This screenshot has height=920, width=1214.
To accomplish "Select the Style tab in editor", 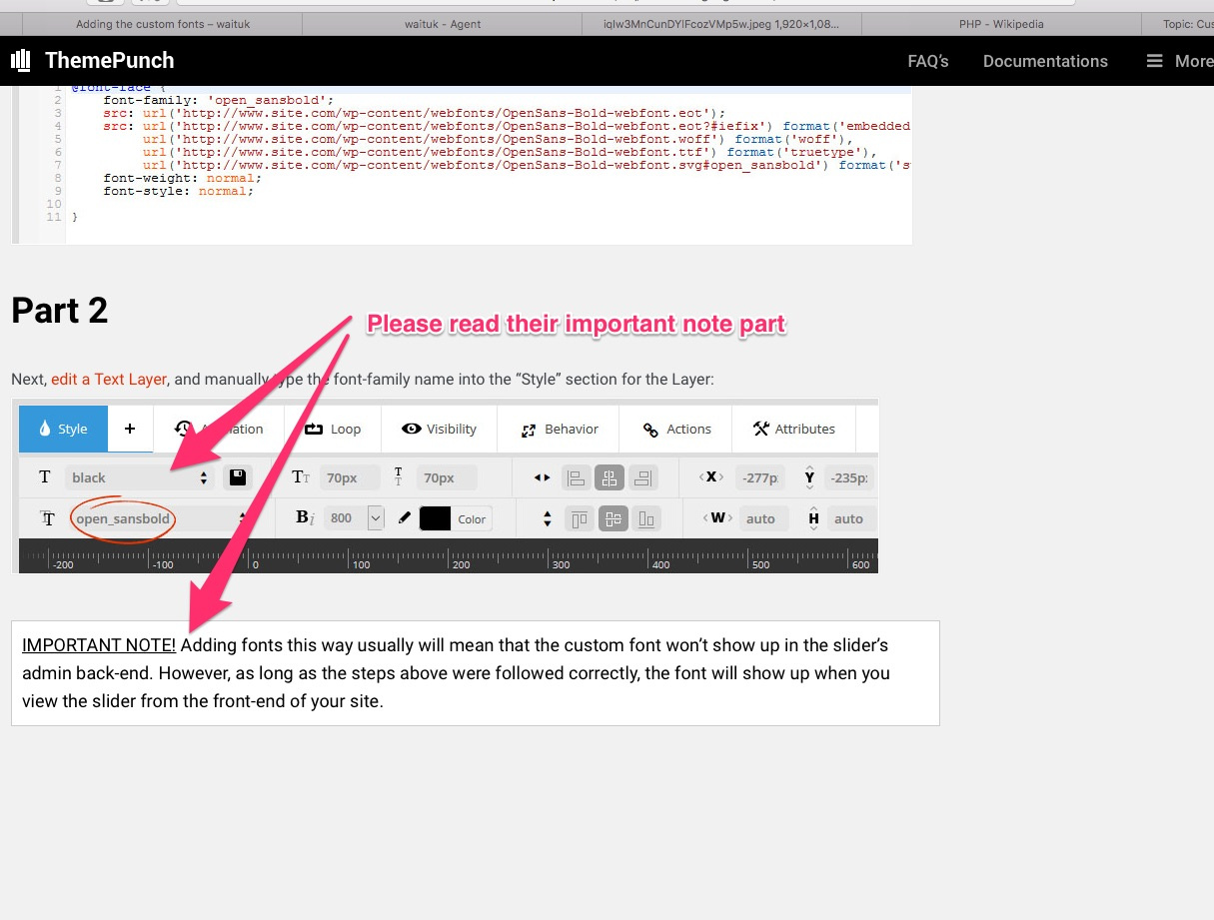I will click(63, 429).
